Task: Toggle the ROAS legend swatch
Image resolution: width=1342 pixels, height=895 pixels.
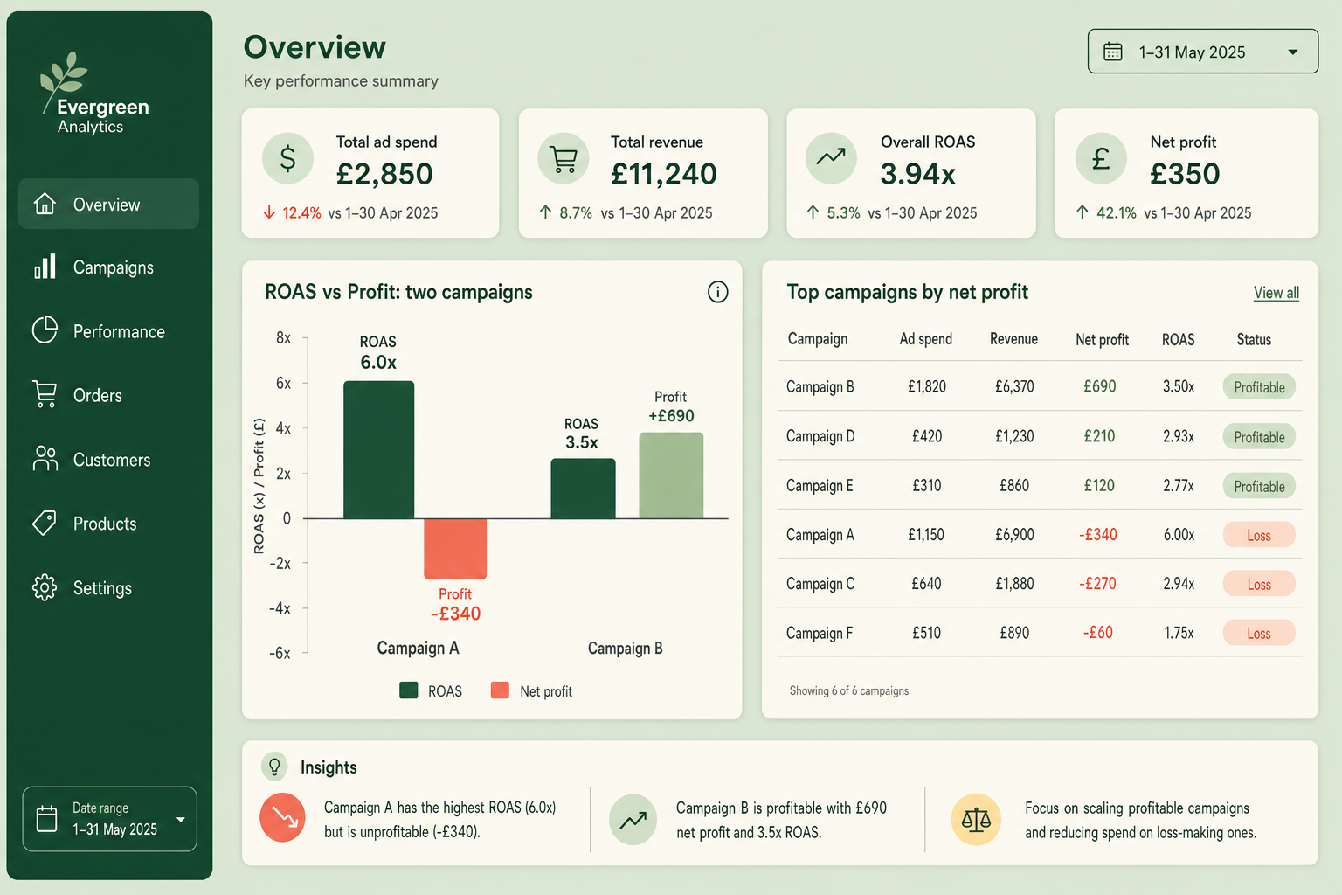Action: pos(409,690)
